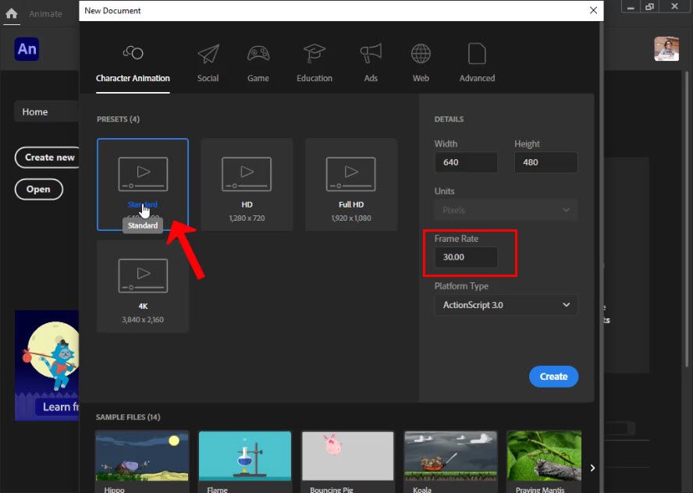
Task: Click the PRESETS (4) heading
Action: (118, 119)
